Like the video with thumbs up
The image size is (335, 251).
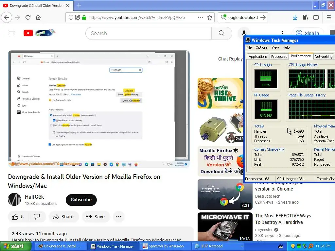(x=19, y=217)
